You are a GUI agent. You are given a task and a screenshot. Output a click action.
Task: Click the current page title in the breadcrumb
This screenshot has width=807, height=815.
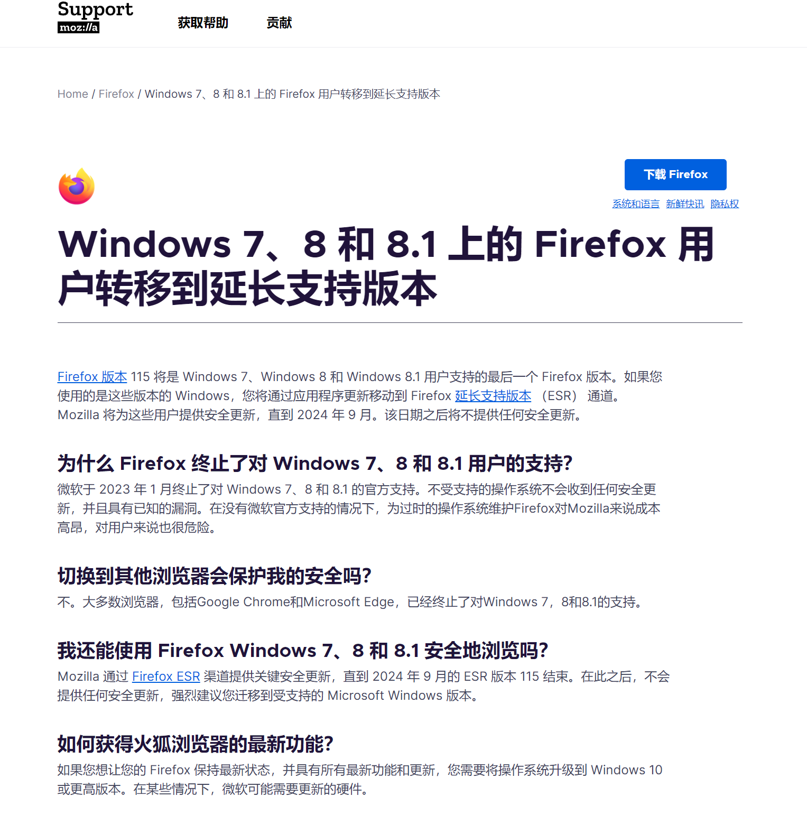click(x=292, y=94)
